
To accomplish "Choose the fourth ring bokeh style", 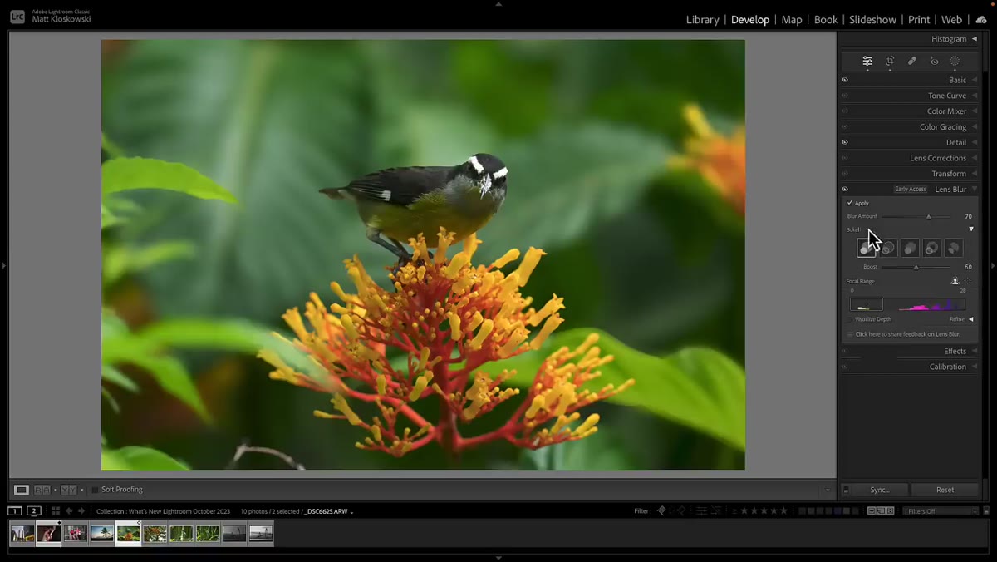I will coord(931,248).
